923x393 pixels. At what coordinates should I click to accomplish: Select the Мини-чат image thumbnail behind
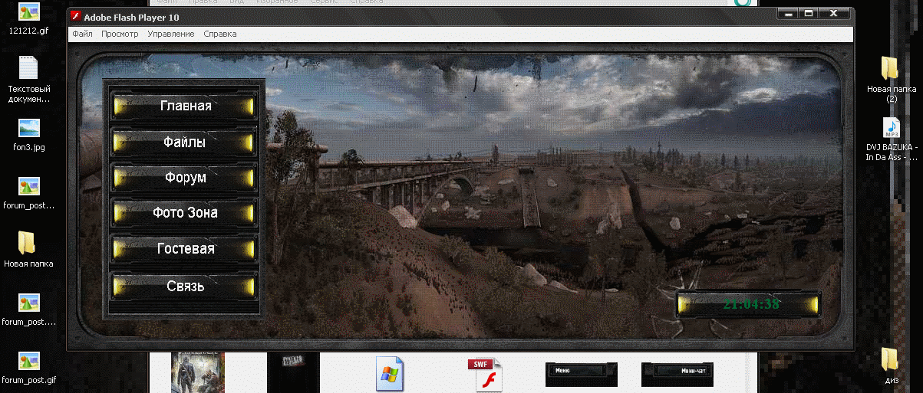(677, 374)
